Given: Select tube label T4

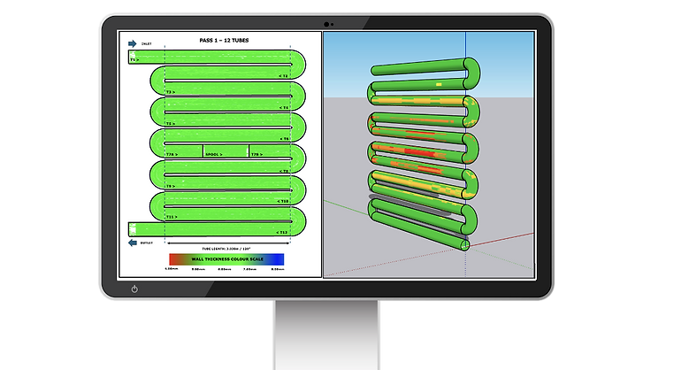Looking at the screenshot, I should click(x=284, y=107).
